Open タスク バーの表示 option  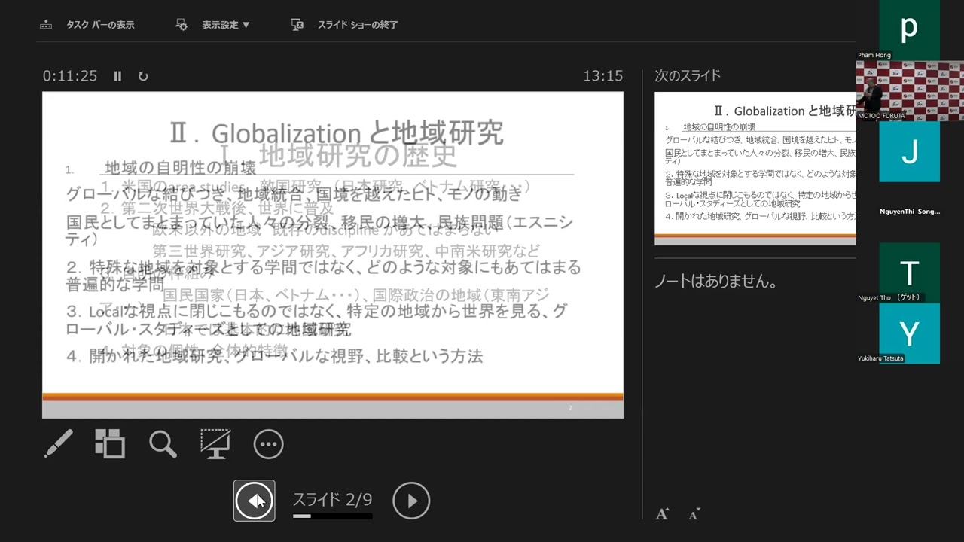(x=100, y=25)
